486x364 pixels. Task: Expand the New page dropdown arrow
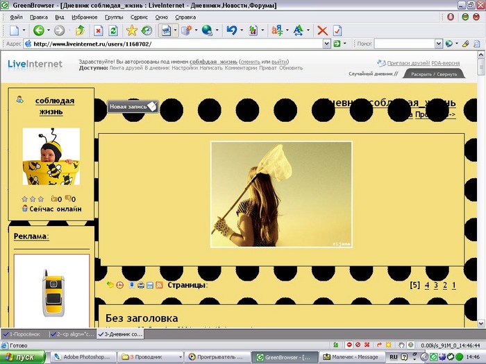point(24,31)
